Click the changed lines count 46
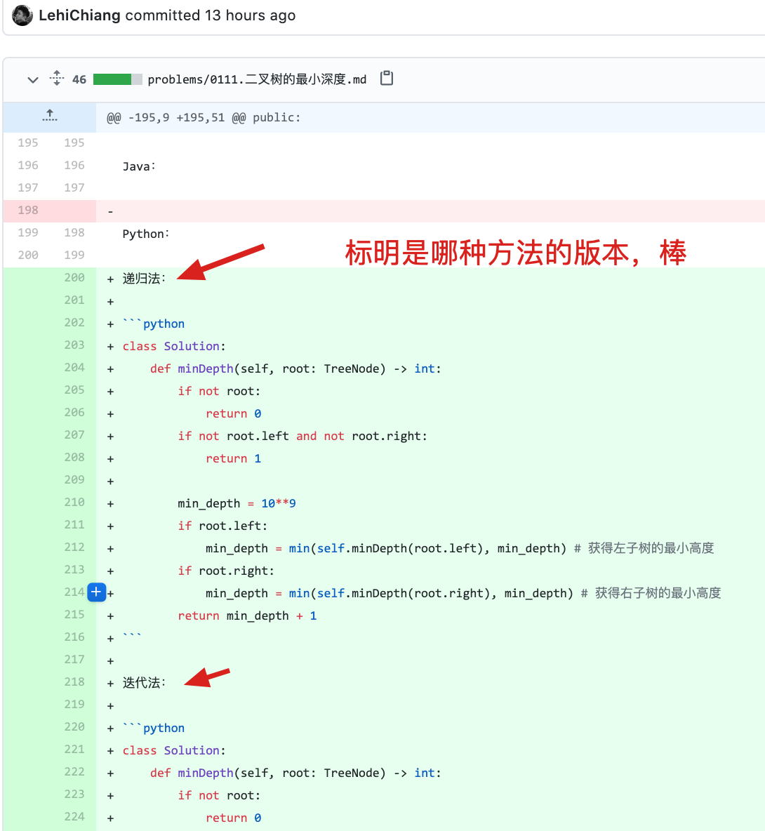 [79, 79]
